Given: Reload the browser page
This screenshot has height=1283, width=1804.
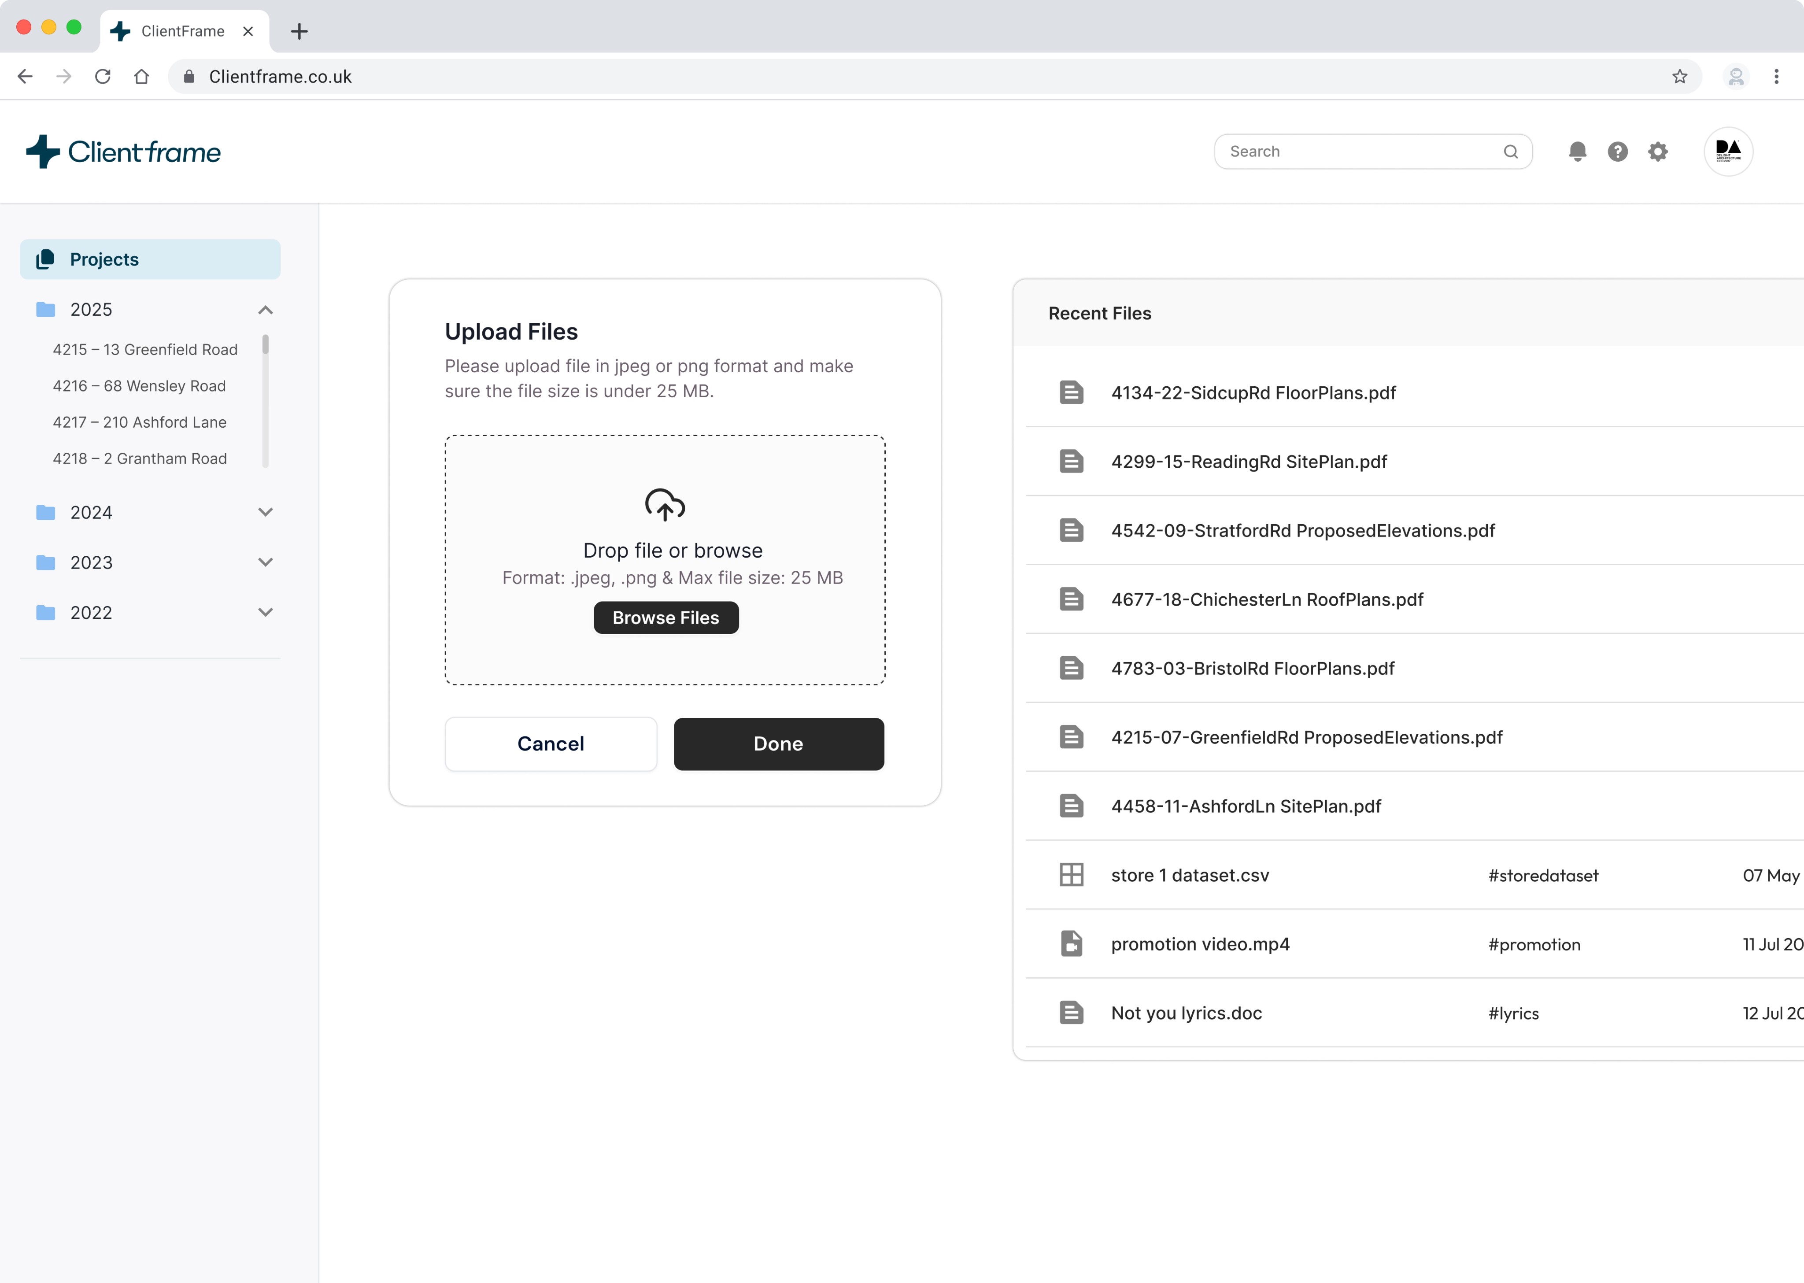Looking at the screenshot, I should click(103, 77).
